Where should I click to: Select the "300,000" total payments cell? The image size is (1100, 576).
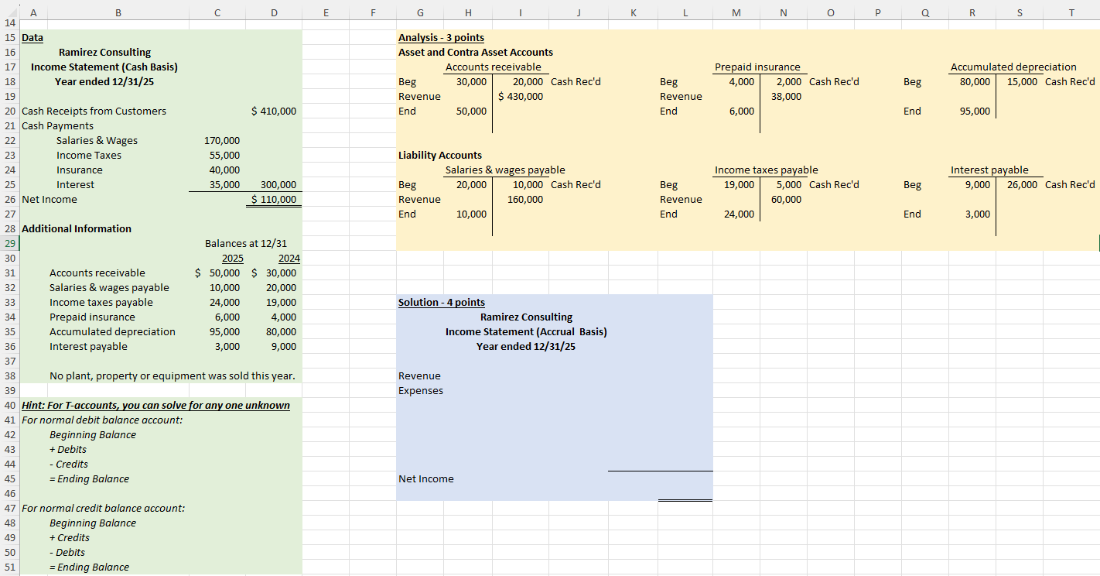pos(278,184)
